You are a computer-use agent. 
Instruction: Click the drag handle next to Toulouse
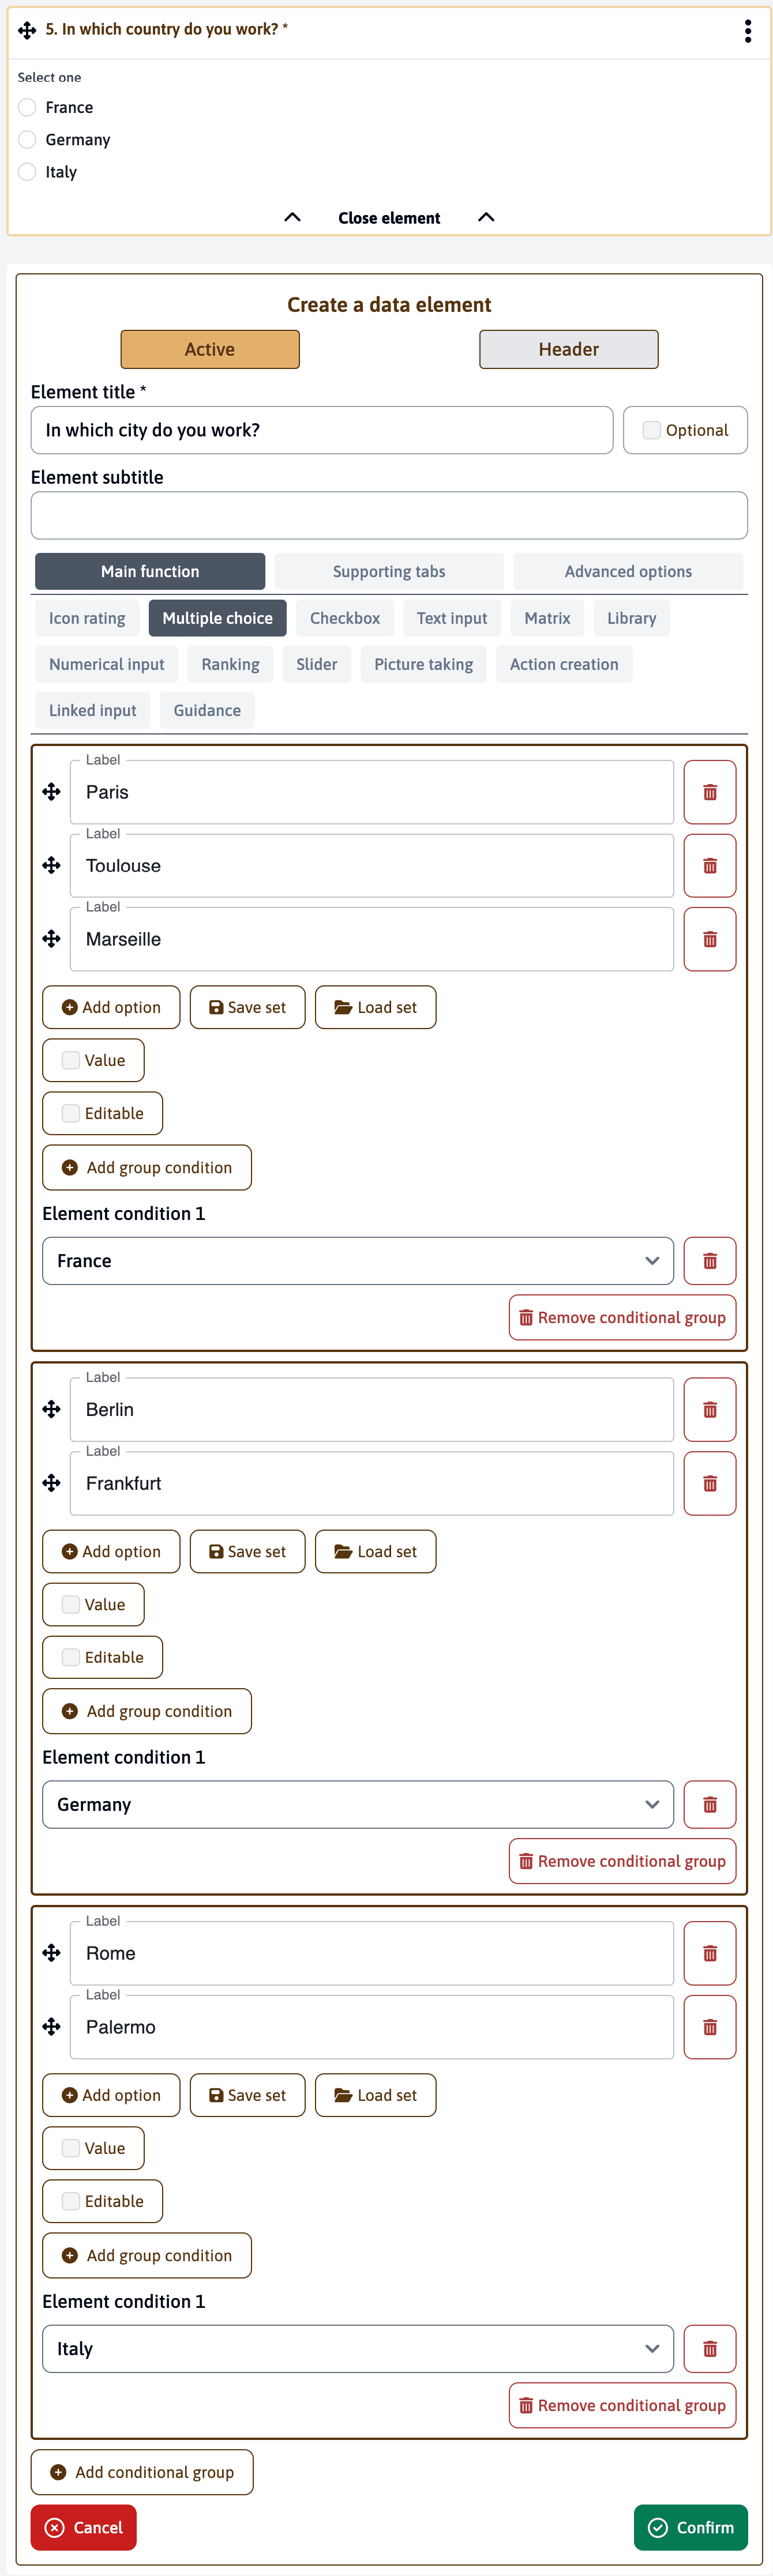(x=50, y=865)
